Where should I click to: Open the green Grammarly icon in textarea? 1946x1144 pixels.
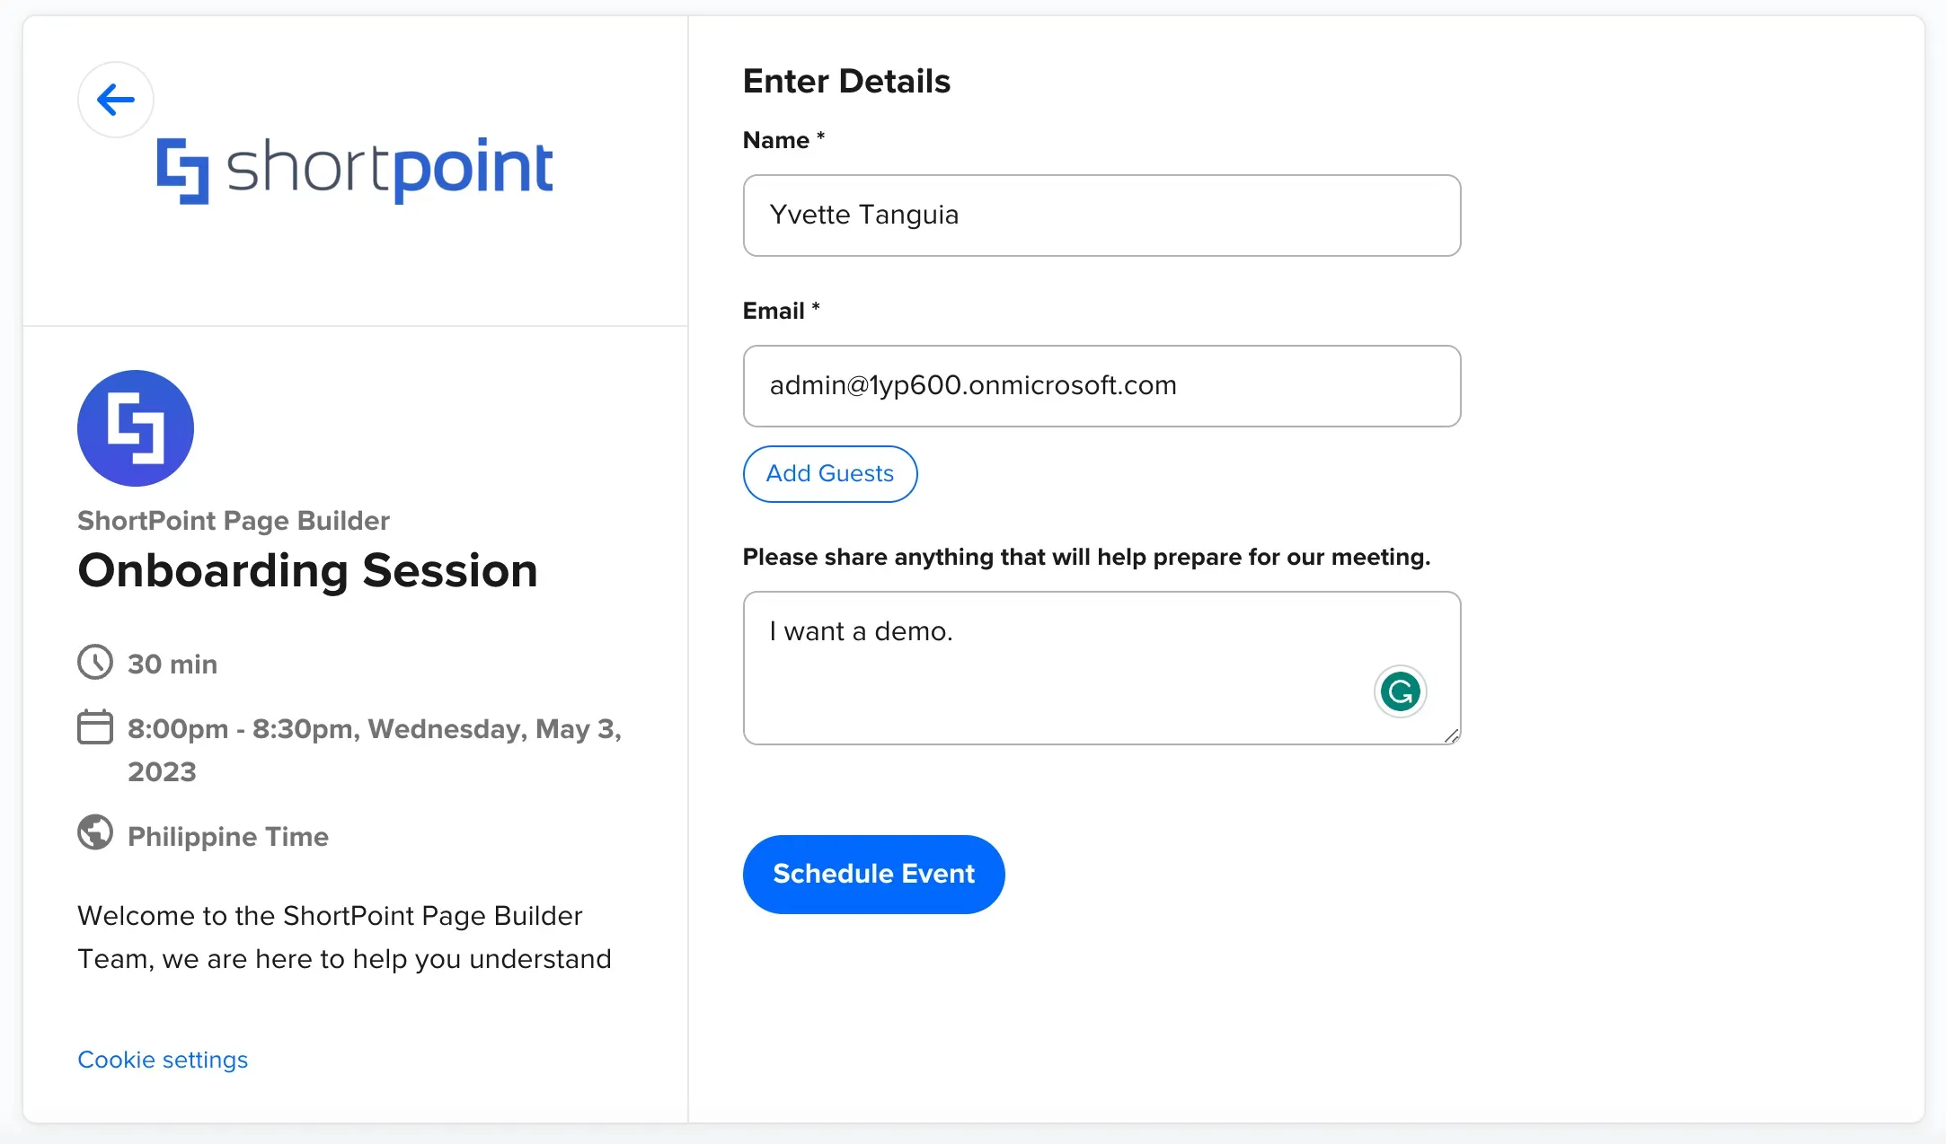tap(1400, 691)
